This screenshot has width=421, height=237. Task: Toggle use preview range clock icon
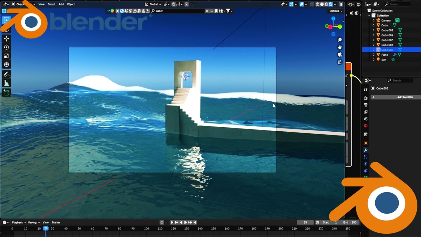coord(317,223)
